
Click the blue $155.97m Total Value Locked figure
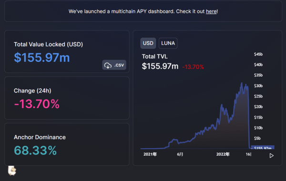42,58
